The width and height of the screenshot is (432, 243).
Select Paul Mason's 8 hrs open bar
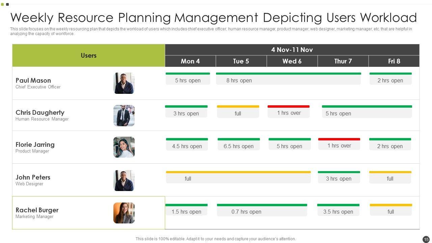(288, 80)
